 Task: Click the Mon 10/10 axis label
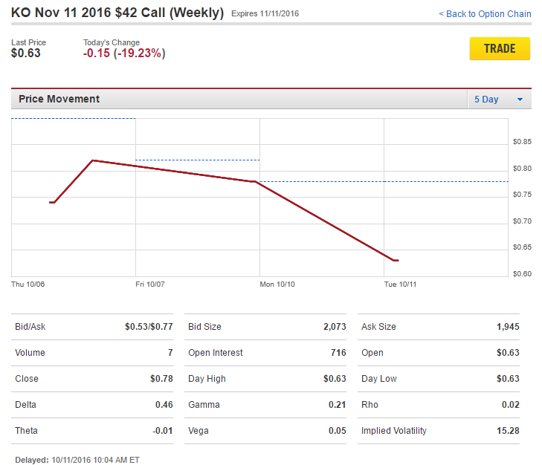pos(277,284)
